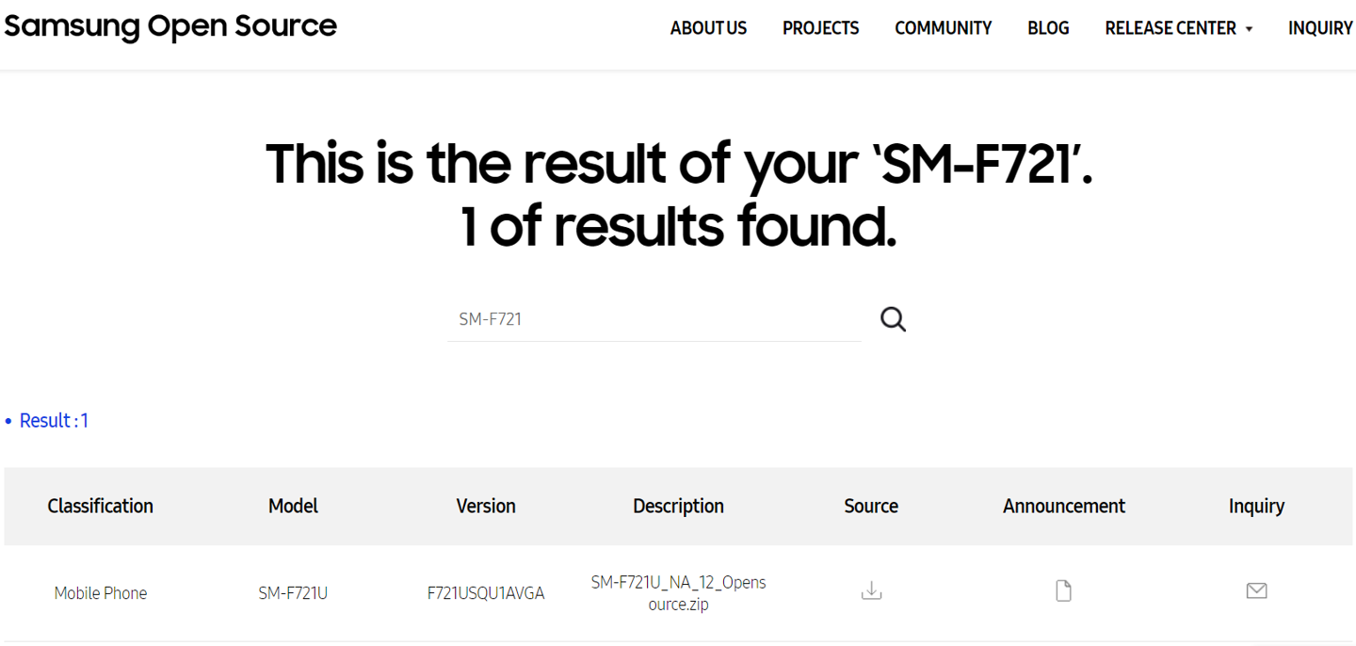
Task: Focus the SM-F721 search input field
Action: click(654, 319)
